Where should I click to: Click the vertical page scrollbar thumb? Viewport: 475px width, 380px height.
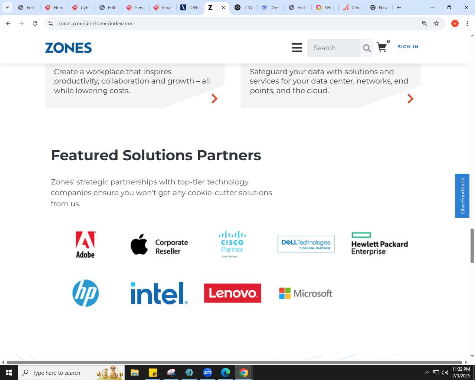tap(472, 246)
